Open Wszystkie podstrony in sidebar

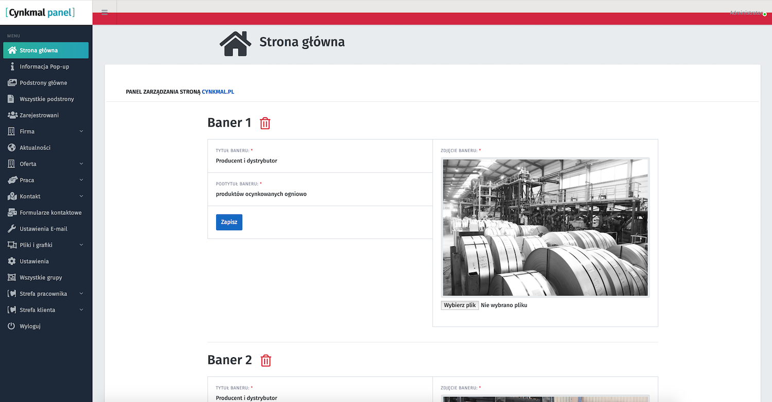(47, 99)
